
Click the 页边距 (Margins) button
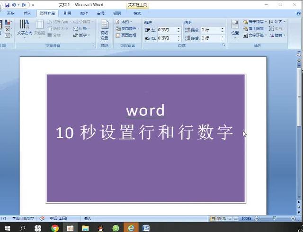click(39, 29)
